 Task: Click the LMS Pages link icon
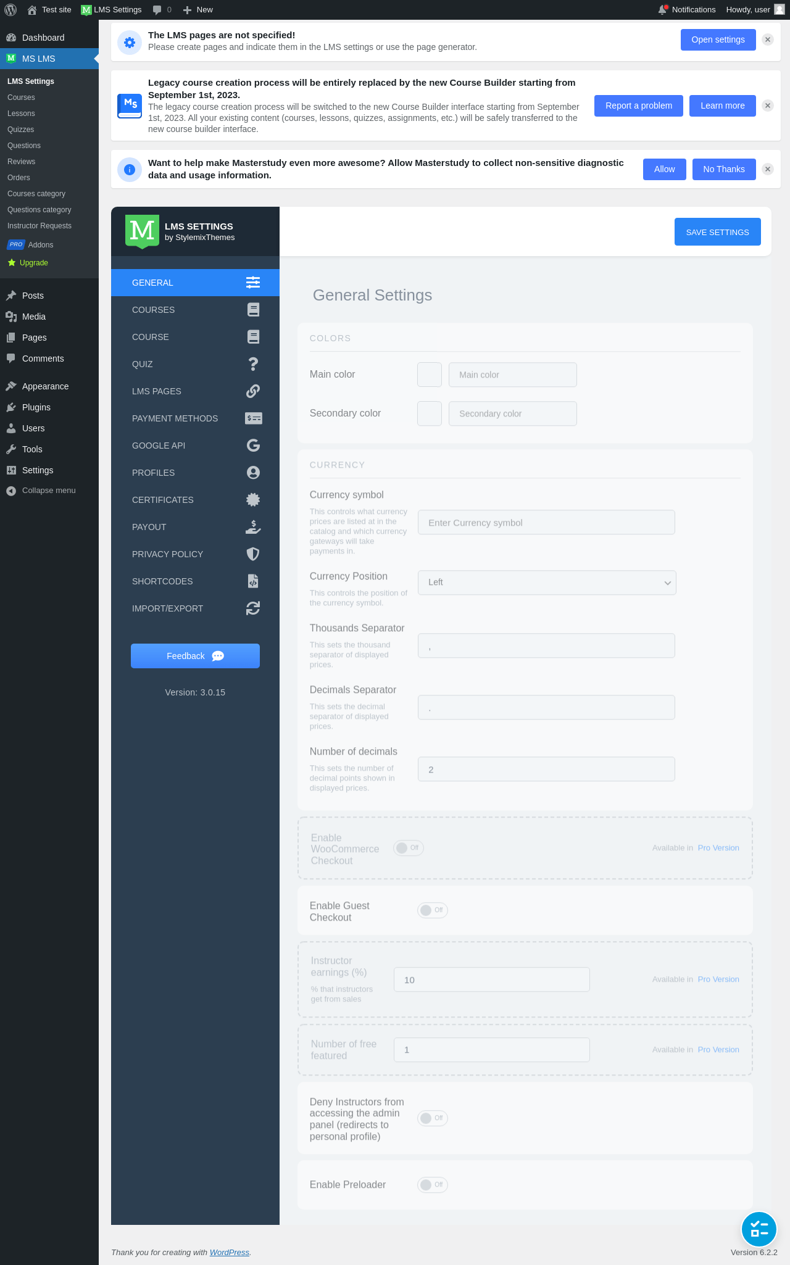pyautogui.click(x=253, y=391)
